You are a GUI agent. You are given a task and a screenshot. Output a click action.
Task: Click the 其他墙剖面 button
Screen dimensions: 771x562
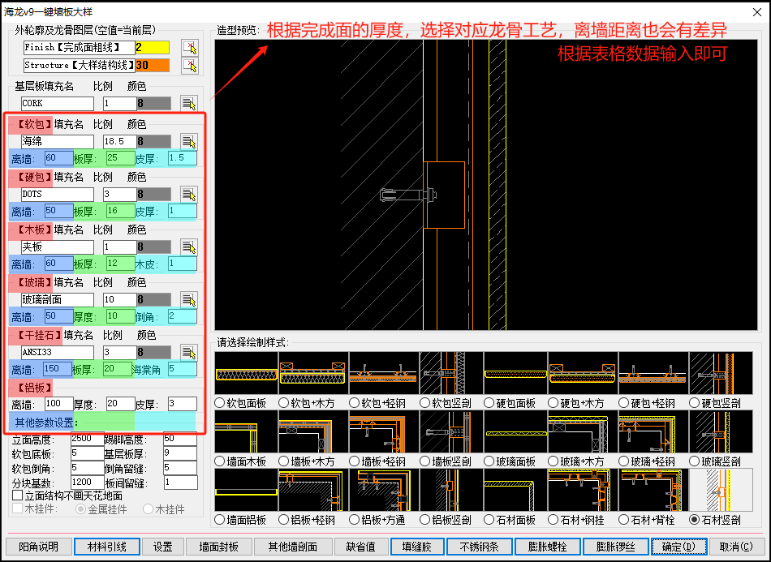[292, 547]
